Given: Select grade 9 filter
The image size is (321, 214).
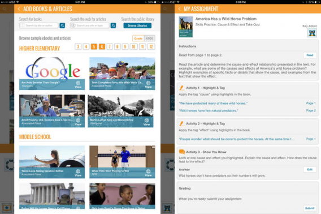Looking at the screenshot, I should coord(125,46).
